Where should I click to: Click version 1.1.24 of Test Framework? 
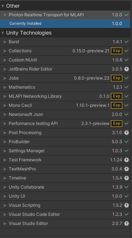[116, 160]
